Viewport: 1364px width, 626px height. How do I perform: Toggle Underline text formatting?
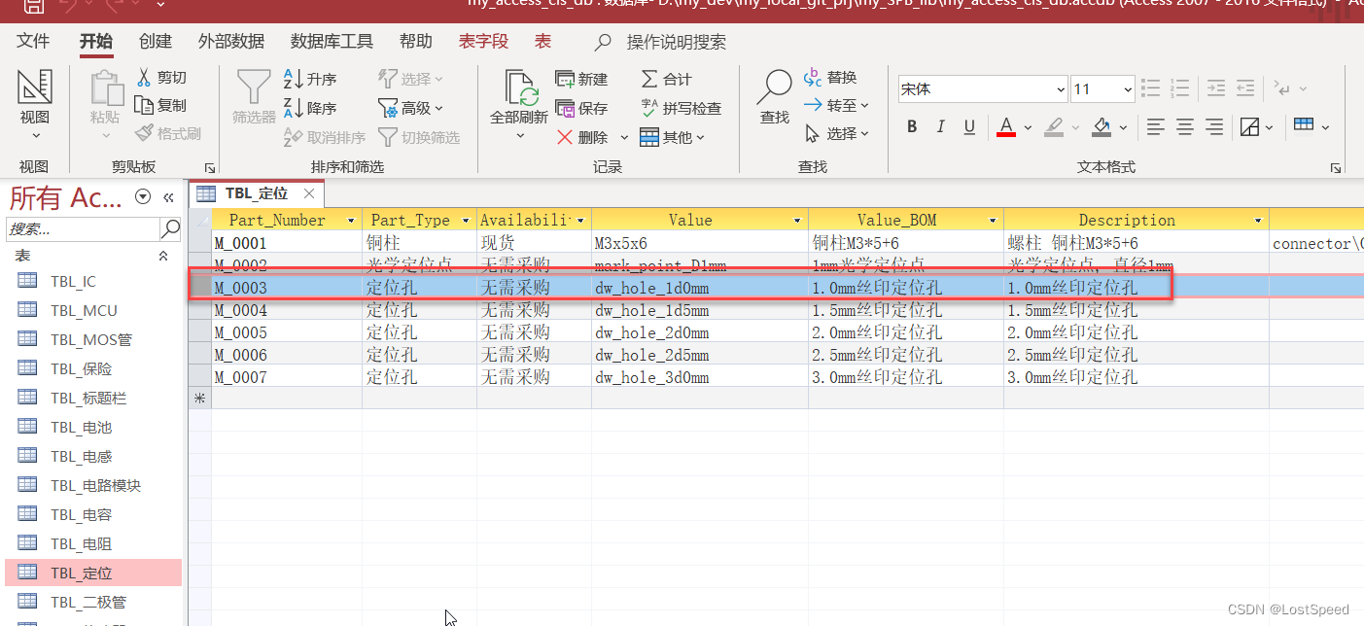click(x=969, y=126)
